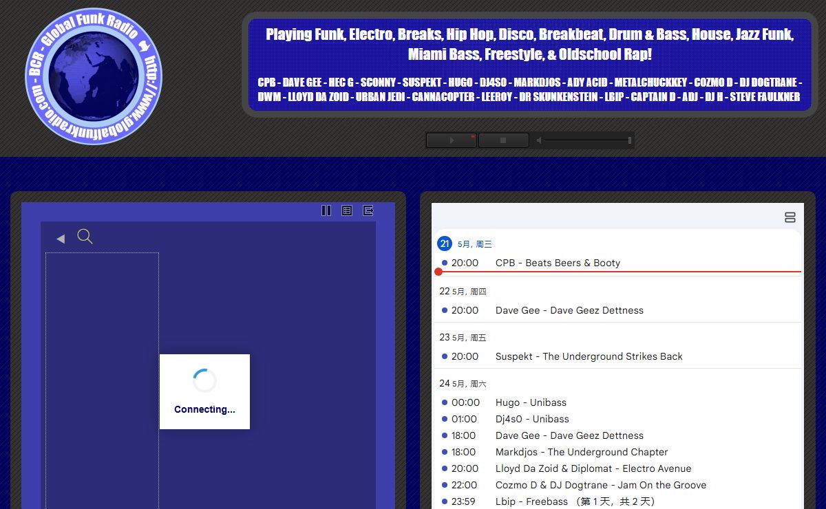Open Lbip - Freebass event
826x509 pixels.
pos(617,501)
